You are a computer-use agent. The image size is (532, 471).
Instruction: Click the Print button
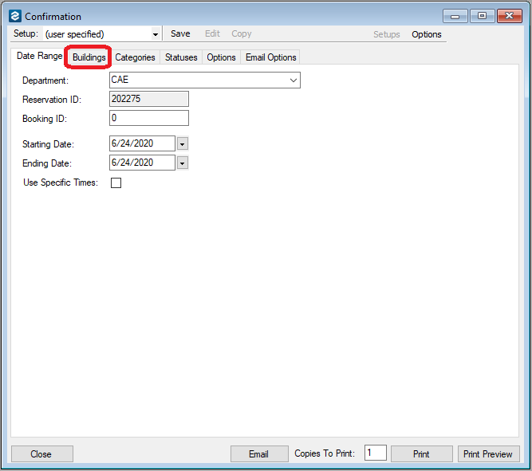pos(421,453)
